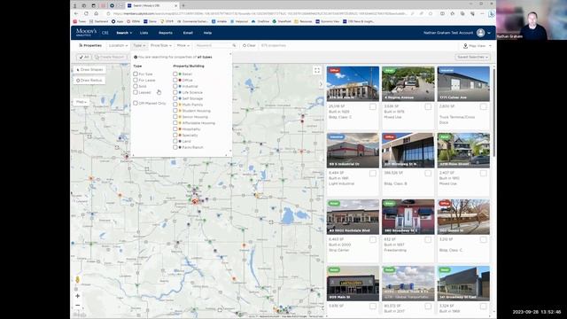Enable Off-Market Only checkbox
567x319 pixels.
136,103
